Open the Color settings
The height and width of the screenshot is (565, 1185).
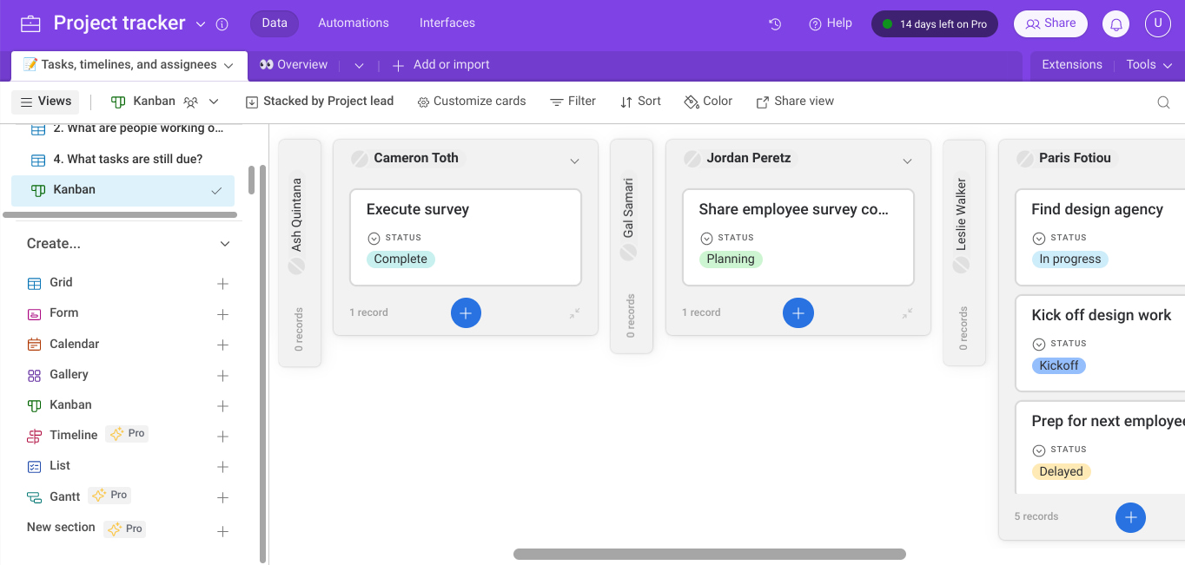click(x=708, y=102)
